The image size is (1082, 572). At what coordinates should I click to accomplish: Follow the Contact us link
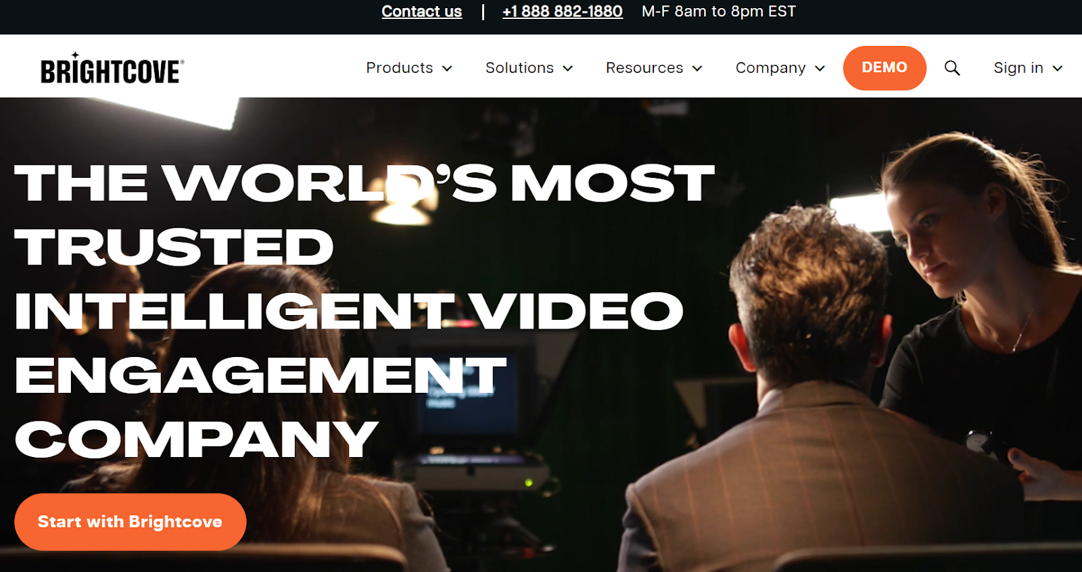click(421, 11)
